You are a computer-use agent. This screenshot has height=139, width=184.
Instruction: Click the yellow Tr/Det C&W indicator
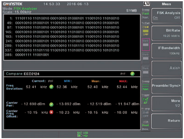(x=146, y=27)
